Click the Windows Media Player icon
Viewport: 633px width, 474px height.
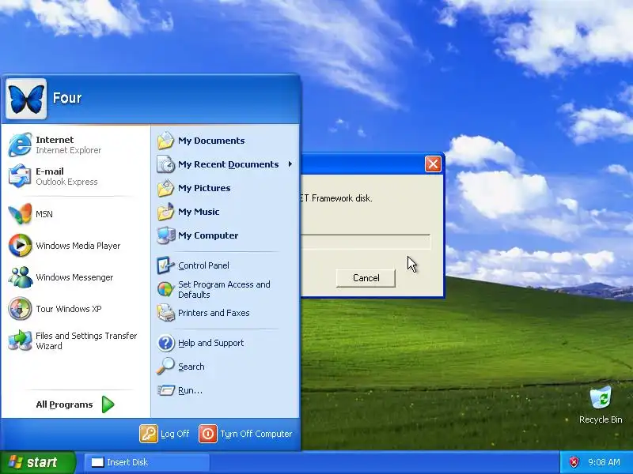click(x=20, y=245)
